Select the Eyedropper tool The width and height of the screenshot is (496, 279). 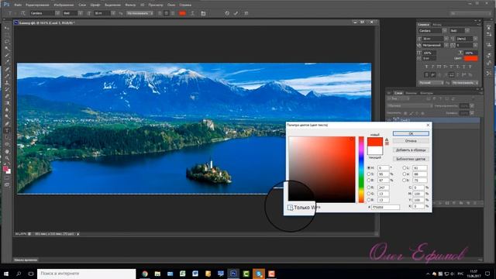7,62
